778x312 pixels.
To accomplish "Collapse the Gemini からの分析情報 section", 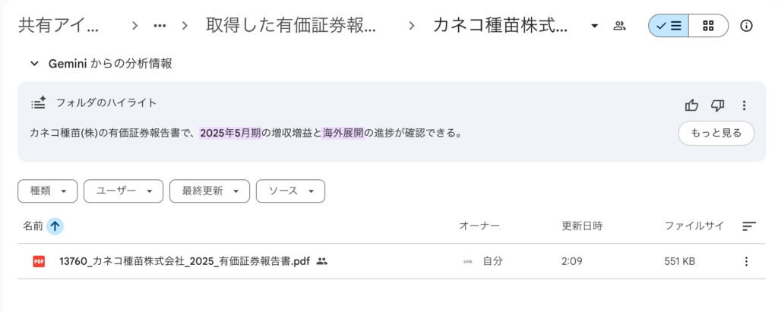I will coord(34,64).
